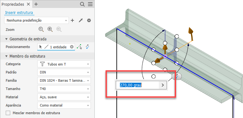Screen dimensions: 243x118
Task: Click the start and end points placement icon
Action: [x=79, y=47]
